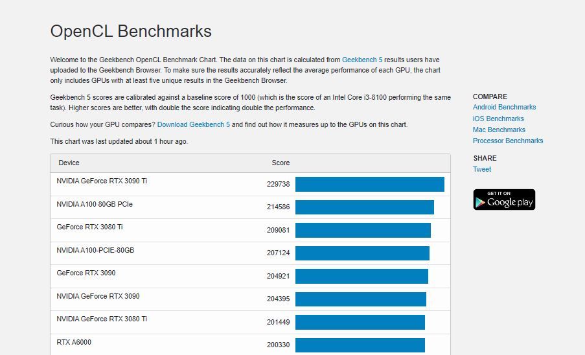Select the GeForce RTX 3090 device
Image resolution: width=585 pixels, height=355 pixels.
[x=86, y=273]
